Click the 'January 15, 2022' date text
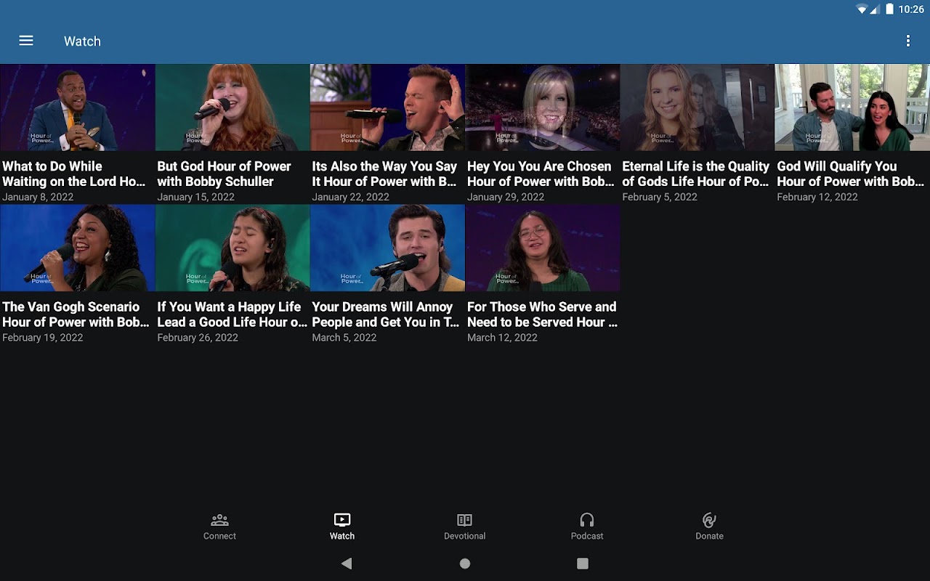The width and height of the screenshot is (930, 581). tap(196, 197)
